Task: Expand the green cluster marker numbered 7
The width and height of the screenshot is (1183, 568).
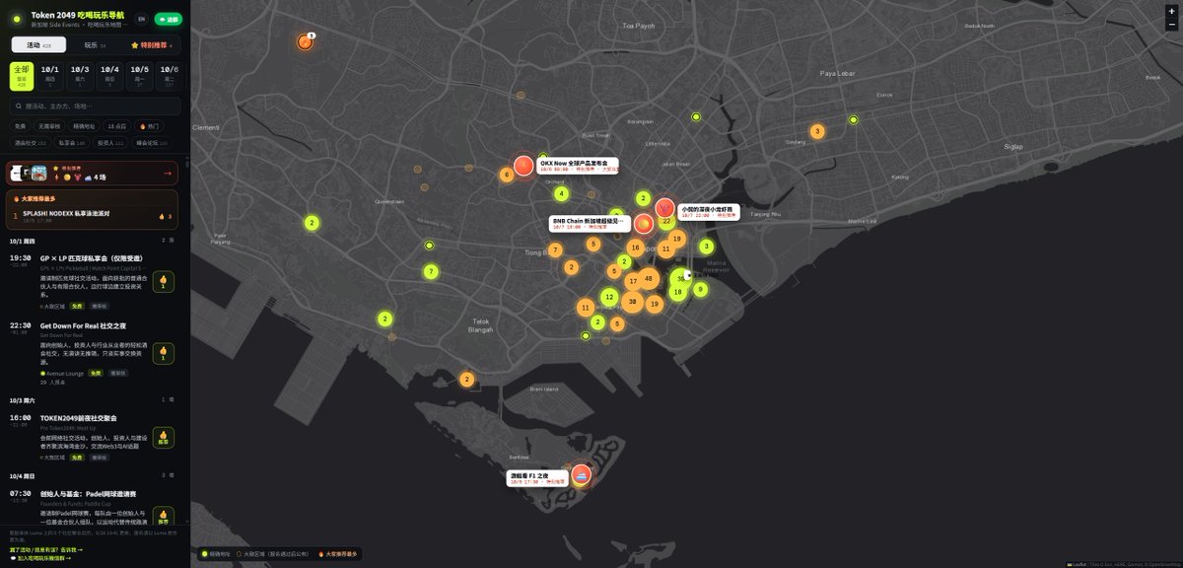Action: (x=430, y=271)
